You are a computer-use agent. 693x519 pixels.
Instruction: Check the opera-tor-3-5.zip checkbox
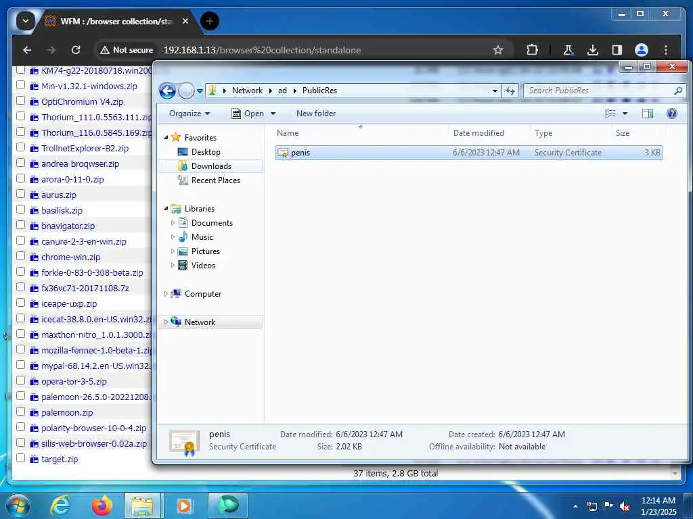pyautogui.click(x=20, y=380)
